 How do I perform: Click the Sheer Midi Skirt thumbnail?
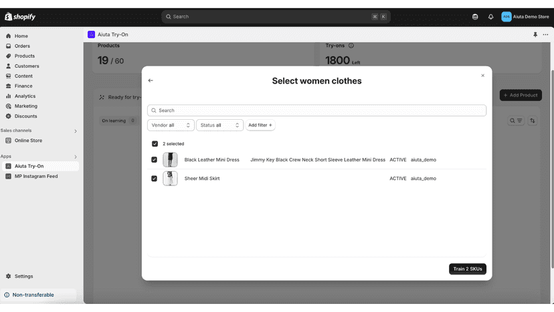coord(170,179)
